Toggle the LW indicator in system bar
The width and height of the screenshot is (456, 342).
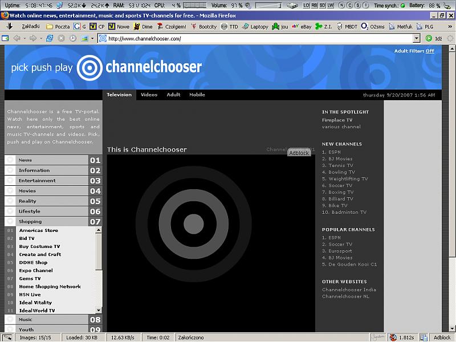pyautogui.click(x=331, y=5)
